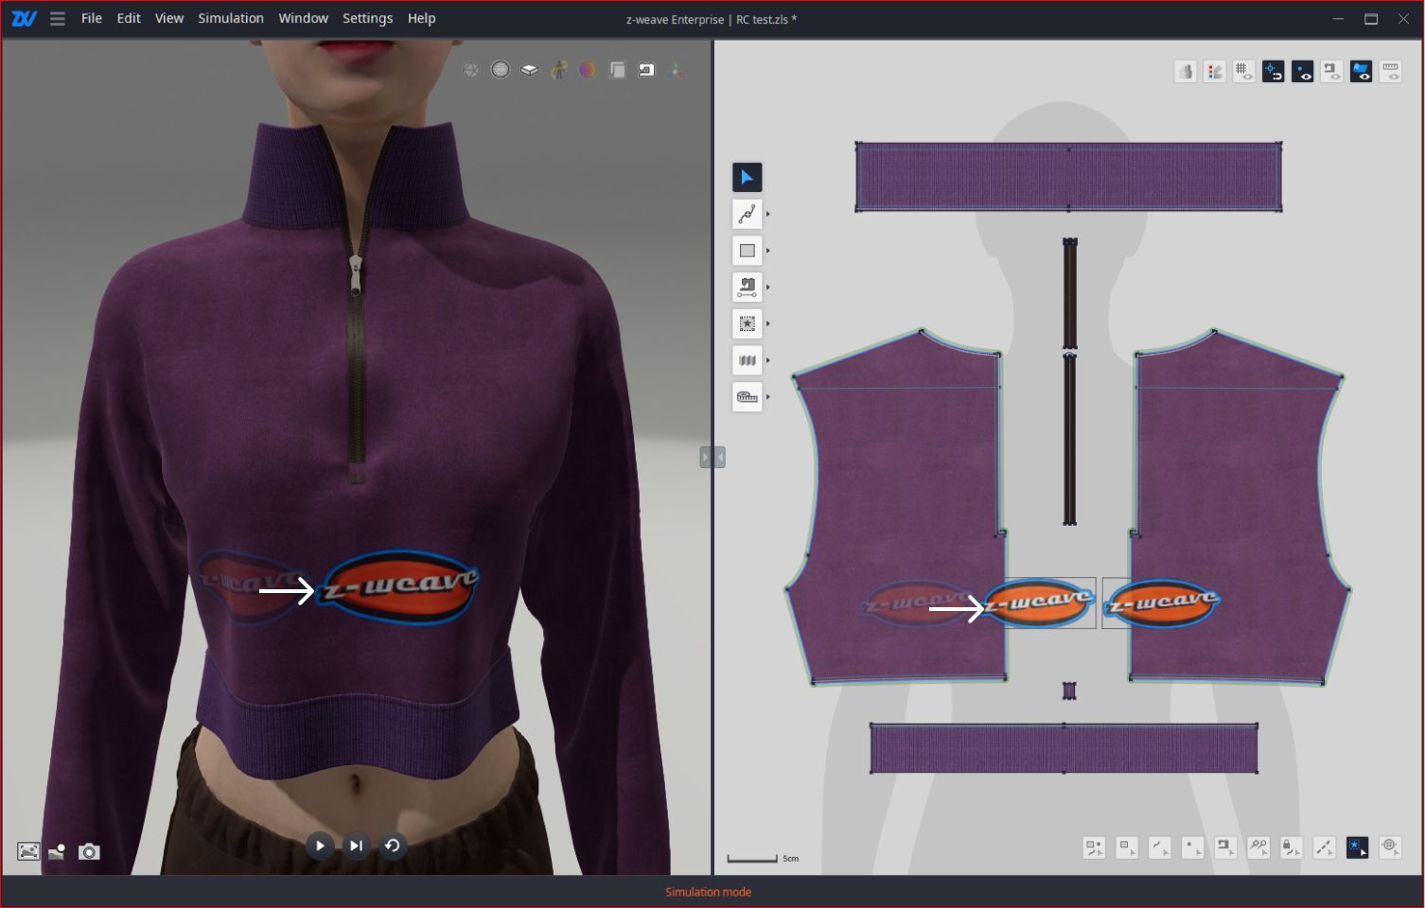Open the Simulation menu
Image resolution: width=1425 pixels, height=908 pixels.
[x=231, y=18]
